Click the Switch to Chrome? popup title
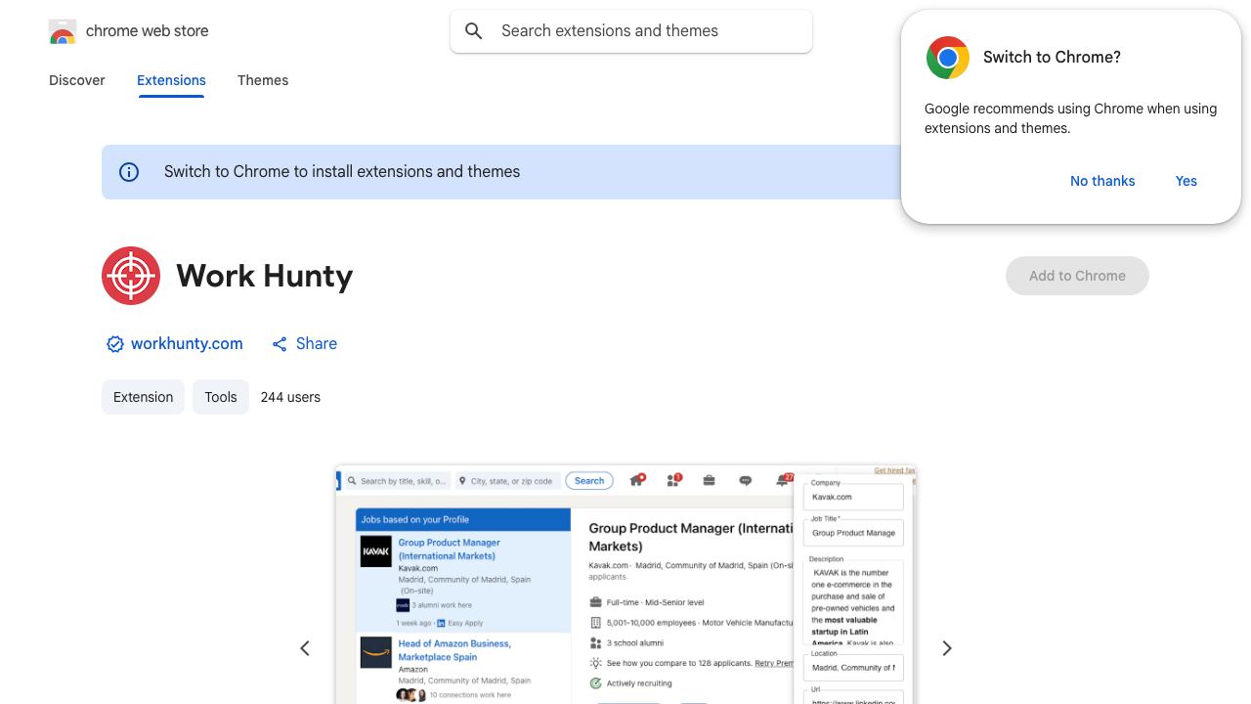Screen dimensions: 1251x704 point(1052,58)
